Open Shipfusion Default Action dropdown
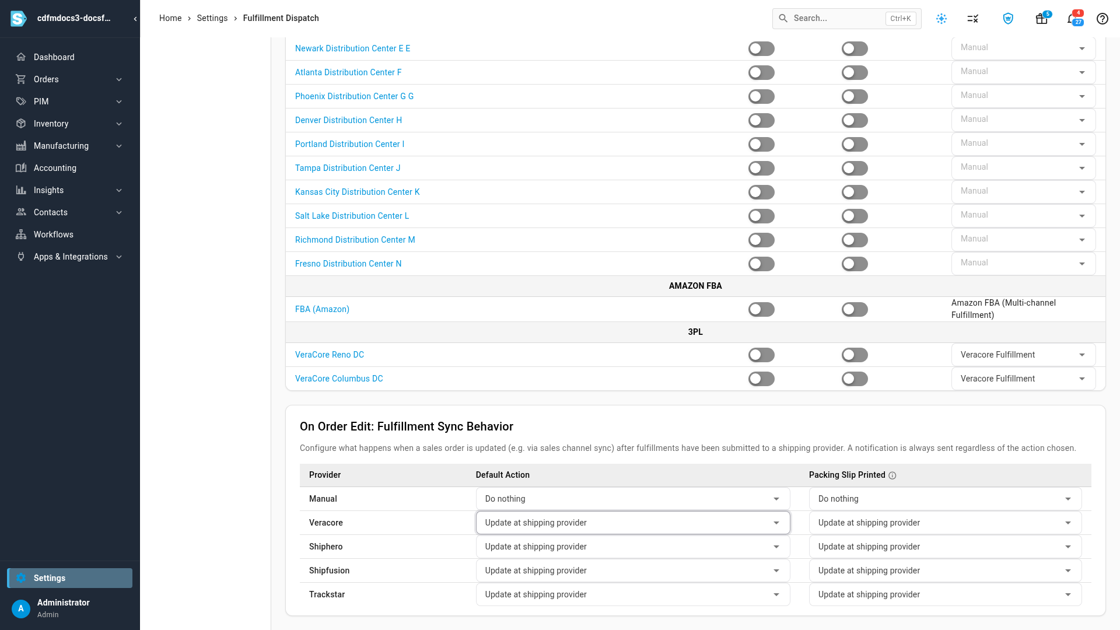This screenshot has height=630, width=1120. pyautogui.click(x=633, y=570)
